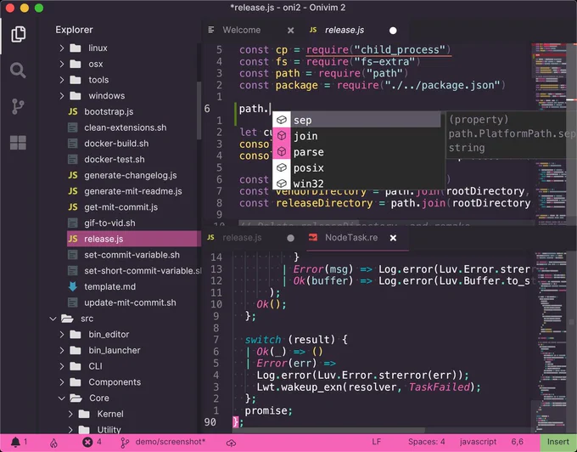This screenshot has width=577, height=452.
Task: Open clean-extensions.sh in Explorer
Action: coord(125,127)
